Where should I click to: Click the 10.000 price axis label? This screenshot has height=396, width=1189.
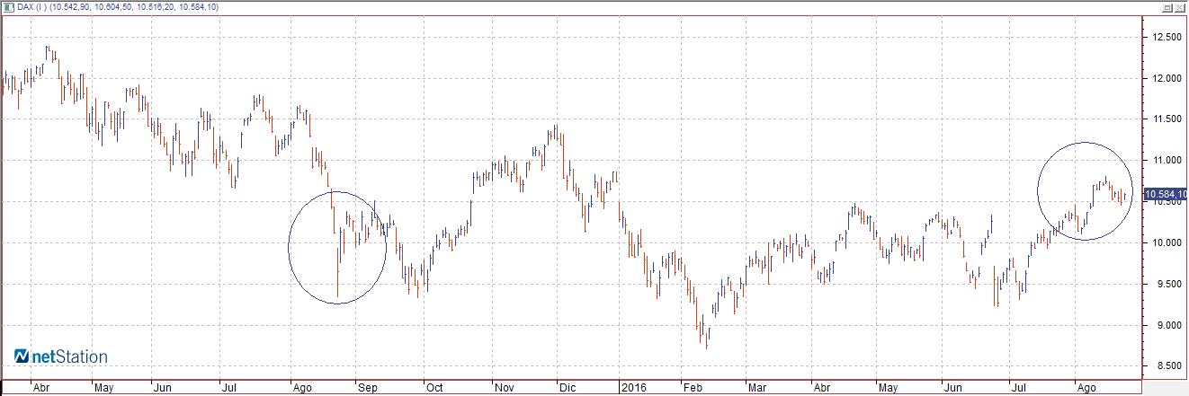click(1167, 242)
